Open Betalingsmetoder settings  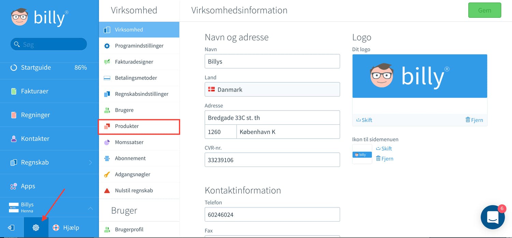[139, 78]
